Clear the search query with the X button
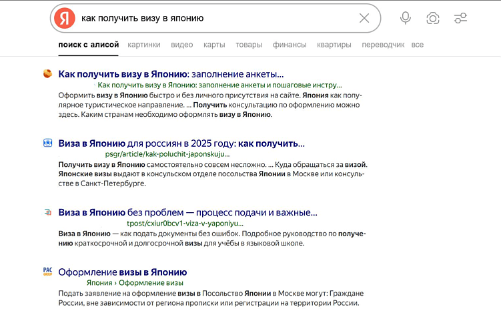The height and width of the screenshot is (311, 501). [x=364, y=18]
